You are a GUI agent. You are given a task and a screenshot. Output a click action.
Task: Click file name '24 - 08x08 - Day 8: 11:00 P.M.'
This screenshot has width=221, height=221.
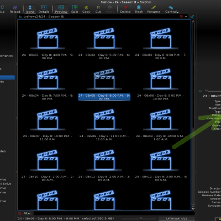[104, 138]
